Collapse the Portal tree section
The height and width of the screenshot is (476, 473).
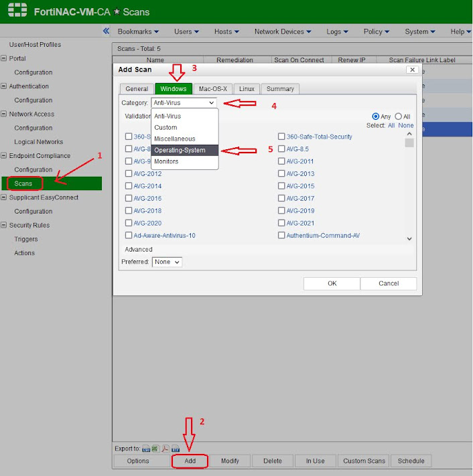(3, 58)
